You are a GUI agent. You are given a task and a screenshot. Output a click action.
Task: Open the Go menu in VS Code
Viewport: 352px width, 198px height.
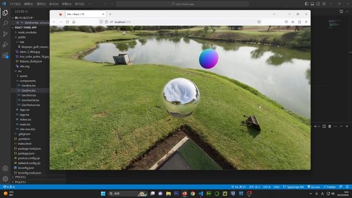point(67,4)
